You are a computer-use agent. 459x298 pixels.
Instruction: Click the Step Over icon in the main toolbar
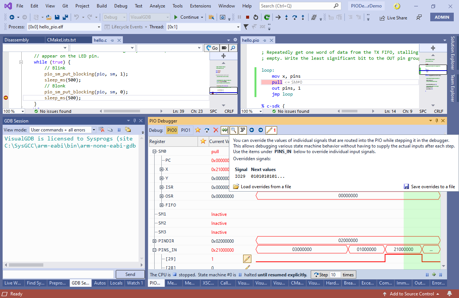(294, 17)
